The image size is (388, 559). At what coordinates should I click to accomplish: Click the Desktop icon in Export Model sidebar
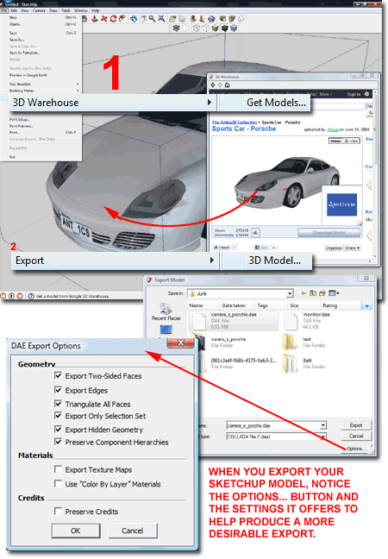[x=166, y=330]
